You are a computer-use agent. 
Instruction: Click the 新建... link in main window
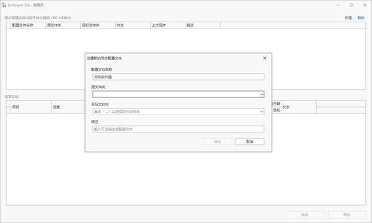point(350,18)
